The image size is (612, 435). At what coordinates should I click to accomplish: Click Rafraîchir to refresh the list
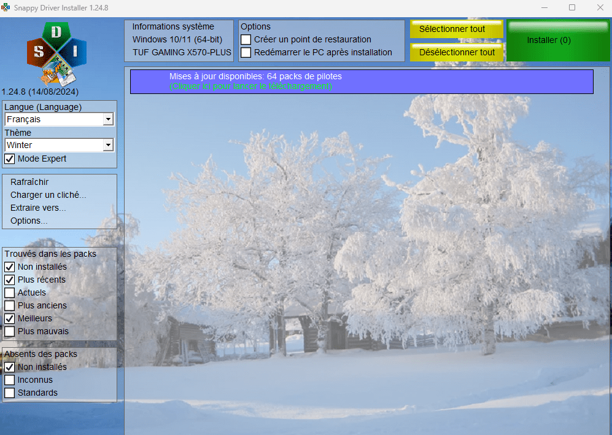pos(29,182)
